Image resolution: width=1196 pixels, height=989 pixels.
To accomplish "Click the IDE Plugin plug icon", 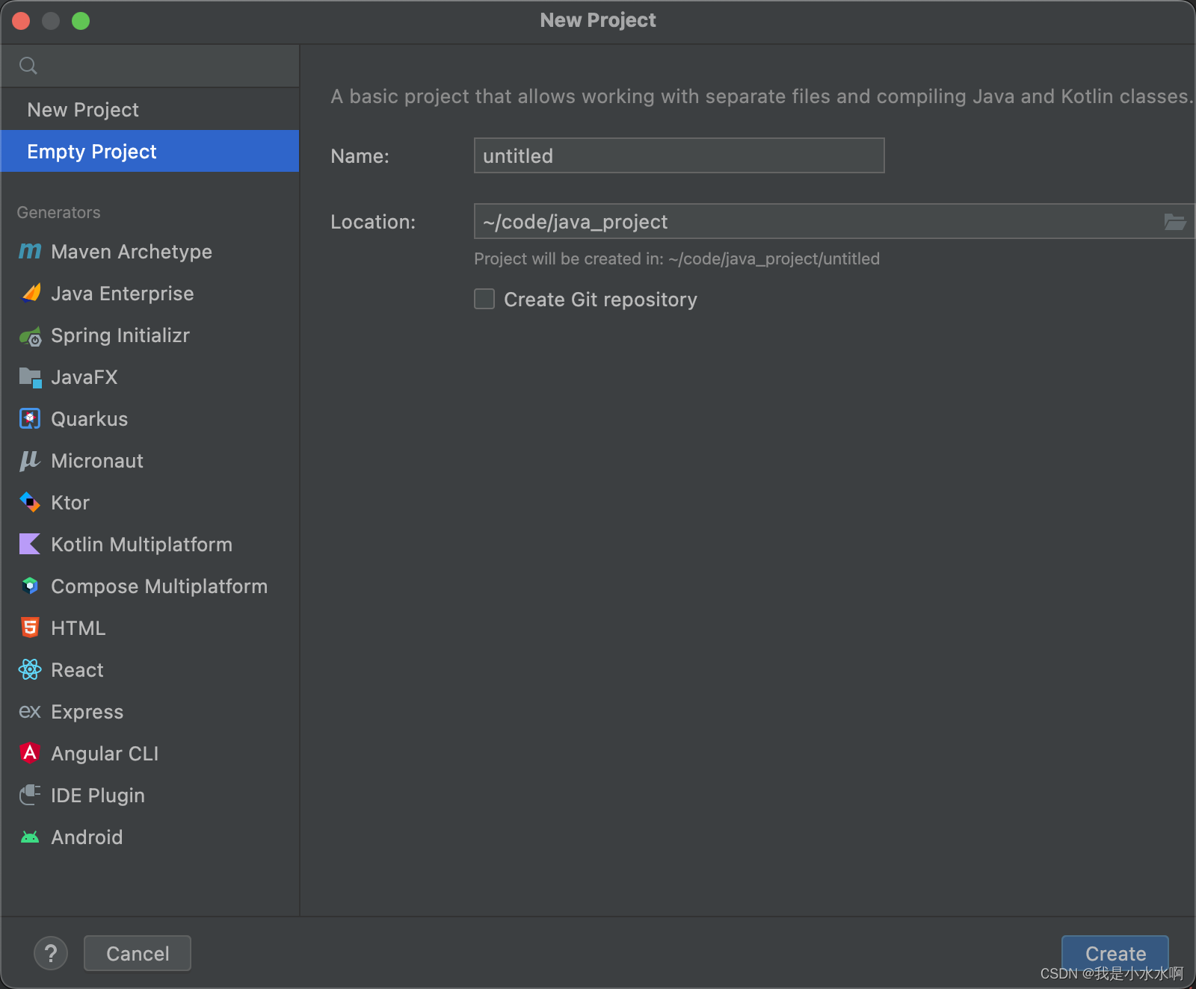I will pyautogui.click(x=30, y=795).
